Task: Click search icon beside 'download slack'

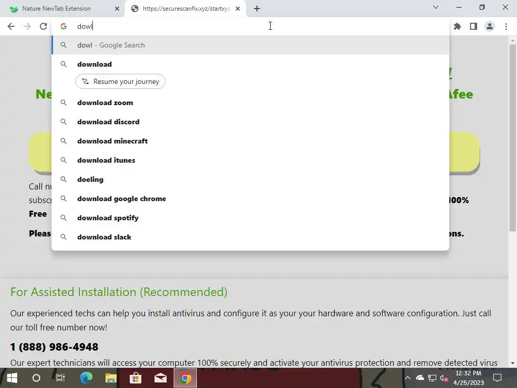Action: tap(64, 237)
